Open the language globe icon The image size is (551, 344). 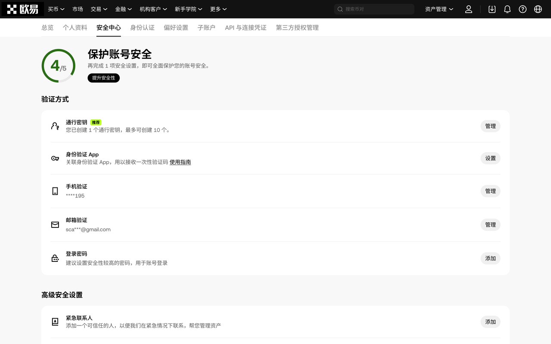coord(538,9)
